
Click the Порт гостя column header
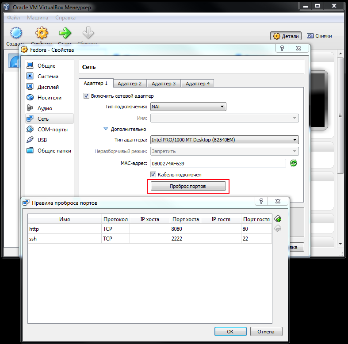(x=256, y=219)
